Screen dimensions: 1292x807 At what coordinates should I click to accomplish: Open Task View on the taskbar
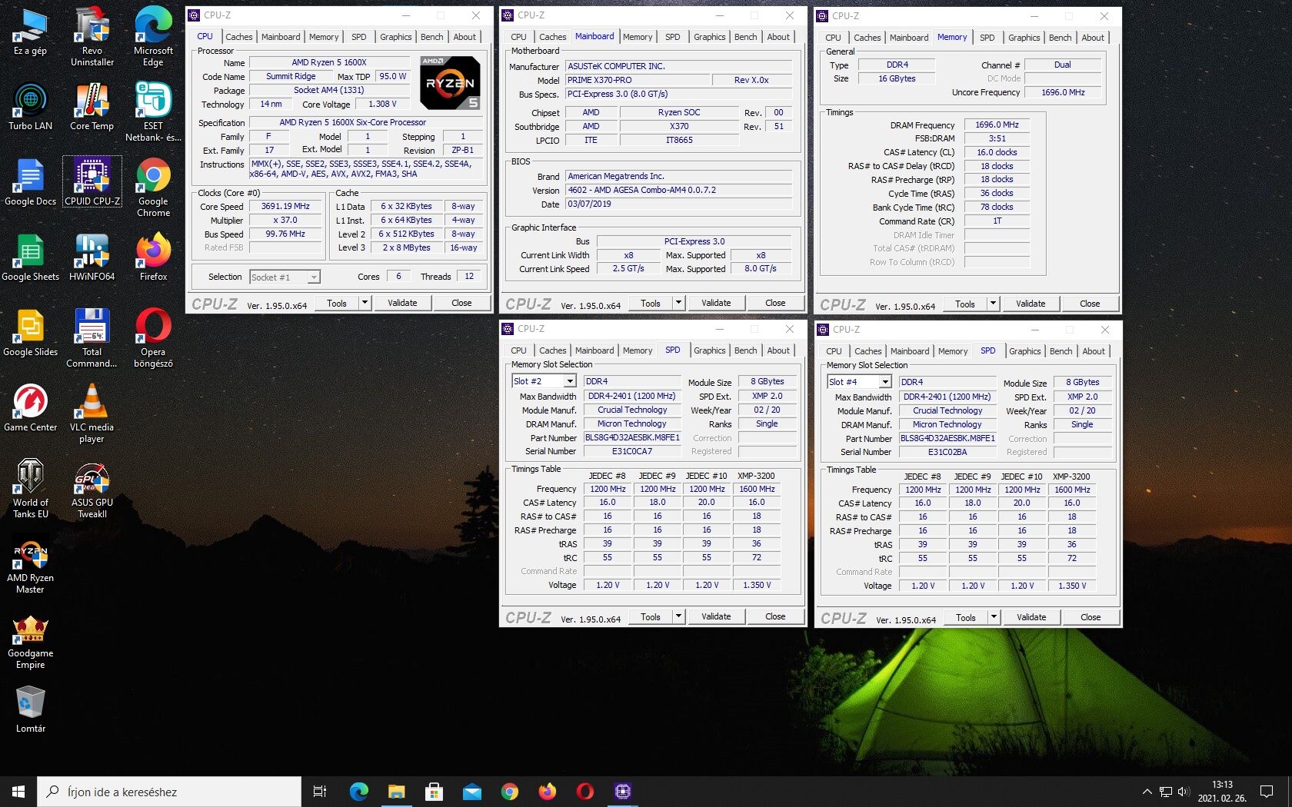320,791
